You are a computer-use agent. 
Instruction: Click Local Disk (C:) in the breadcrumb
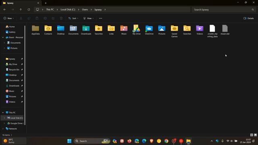point(68,10)
